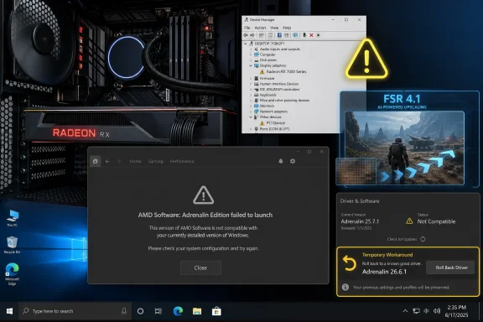Select Radeon RX 7000 Series device
Screen dimensions: 483x322
click(286, 71)
